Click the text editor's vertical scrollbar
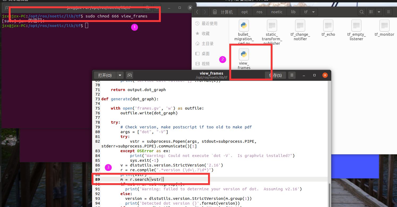Screen dimensions: 397x207 coord(330,195)
